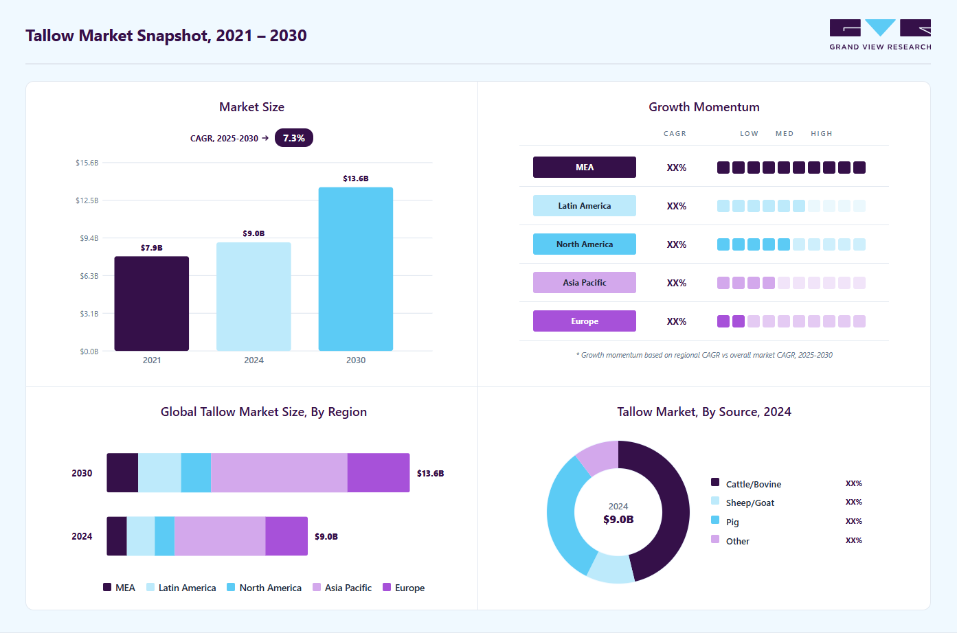957x633 pixels.
Task: Select the 2021 market size bar
Action: click(152, 303)
